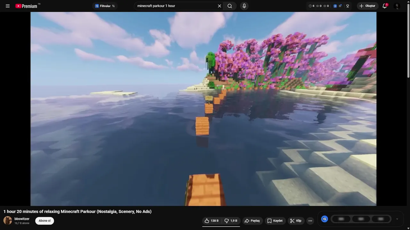Viewport: 410px width, 230px height.
Task: Open the hamburger guide menu
Action: [x=8, y=6]
